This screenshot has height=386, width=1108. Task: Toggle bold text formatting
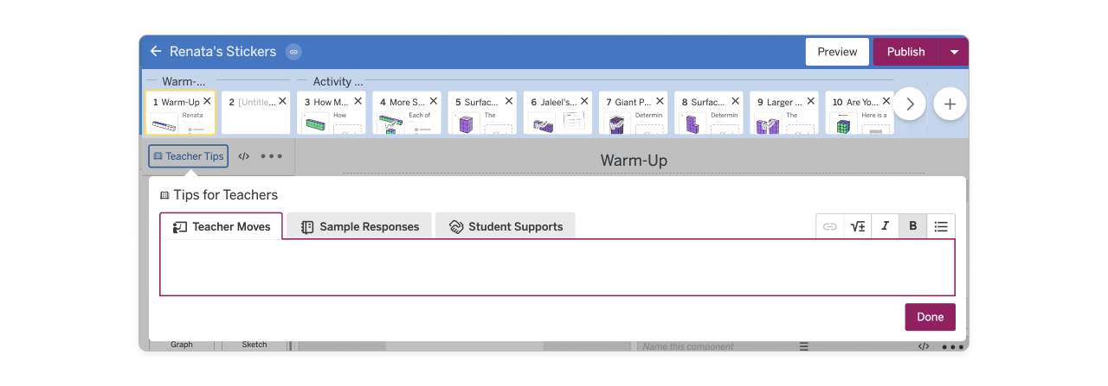[x=912, y=226]
